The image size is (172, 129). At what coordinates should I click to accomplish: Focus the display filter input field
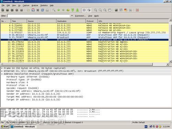pyautogui.click(x=39, y=16)
